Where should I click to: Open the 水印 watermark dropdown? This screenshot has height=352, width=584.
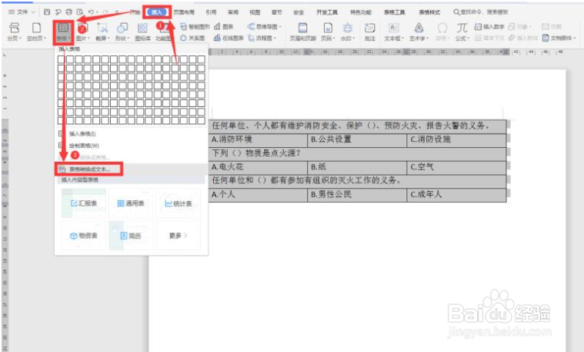[x=348, y=32]
